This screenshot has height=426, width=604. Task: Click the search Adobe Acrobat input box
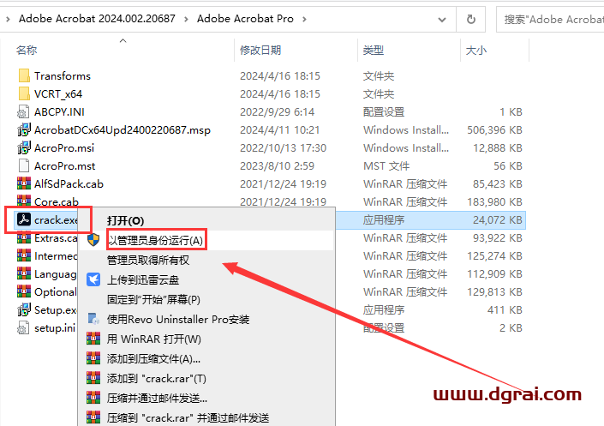pos(551,19)
